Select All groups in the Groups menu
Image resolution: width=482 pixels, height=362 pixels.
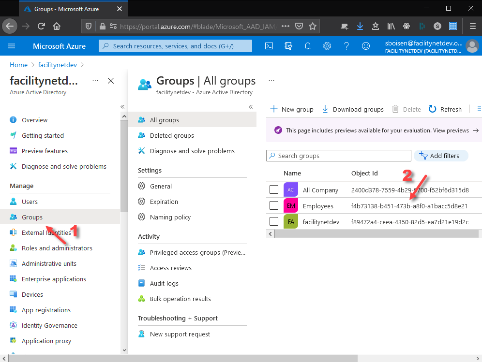(x=193, y=120)
